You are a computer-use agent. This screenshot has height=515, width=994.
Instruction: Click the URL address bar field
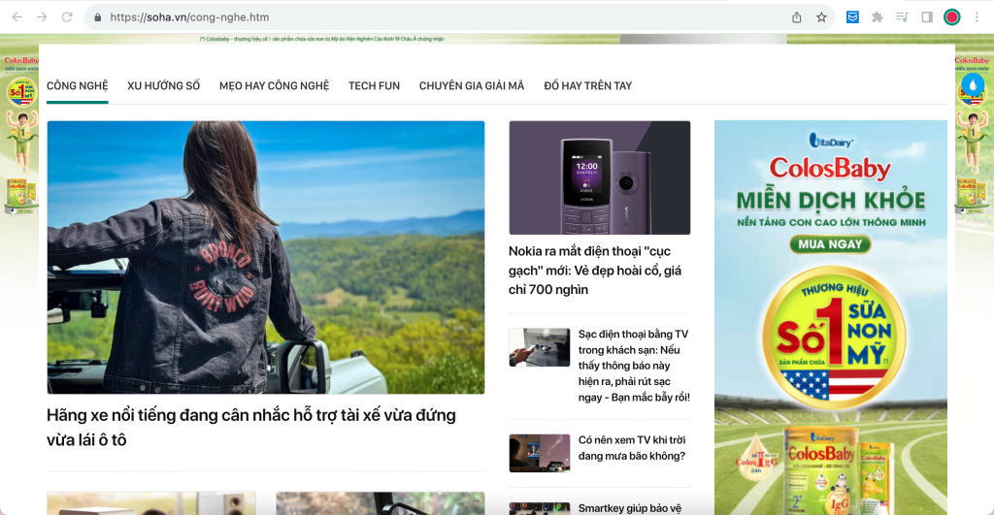tap(437, 17)
